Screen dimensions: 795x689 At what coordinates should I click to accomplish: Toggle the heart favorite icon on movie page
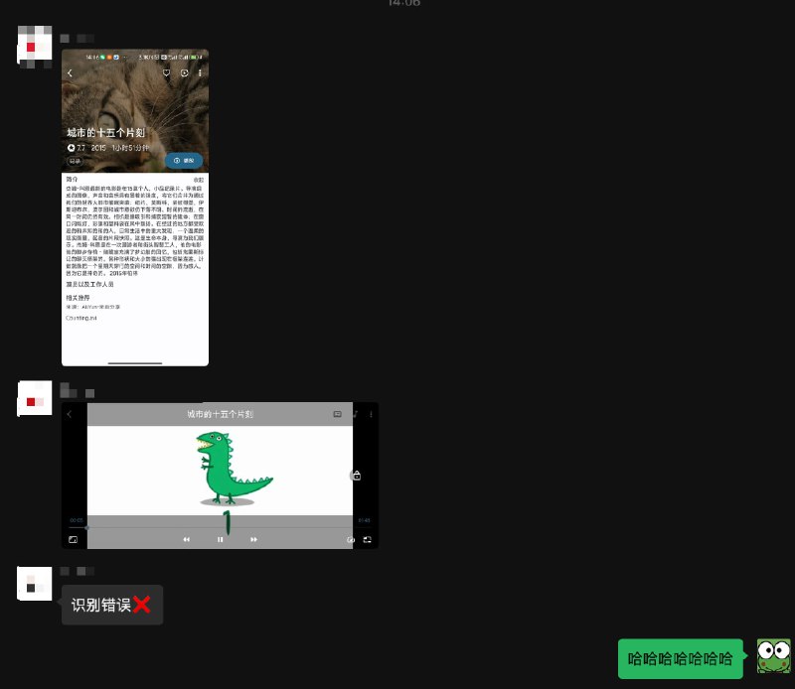(x=167, y=73)
